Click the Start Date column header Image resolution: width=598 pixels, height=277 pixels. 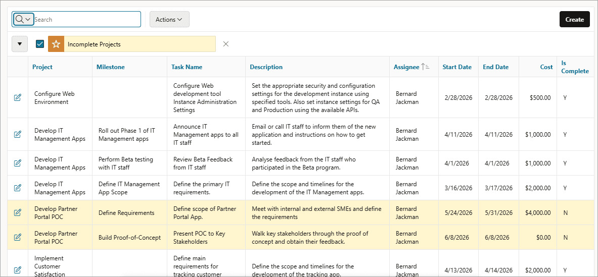[x=457, y=67]
